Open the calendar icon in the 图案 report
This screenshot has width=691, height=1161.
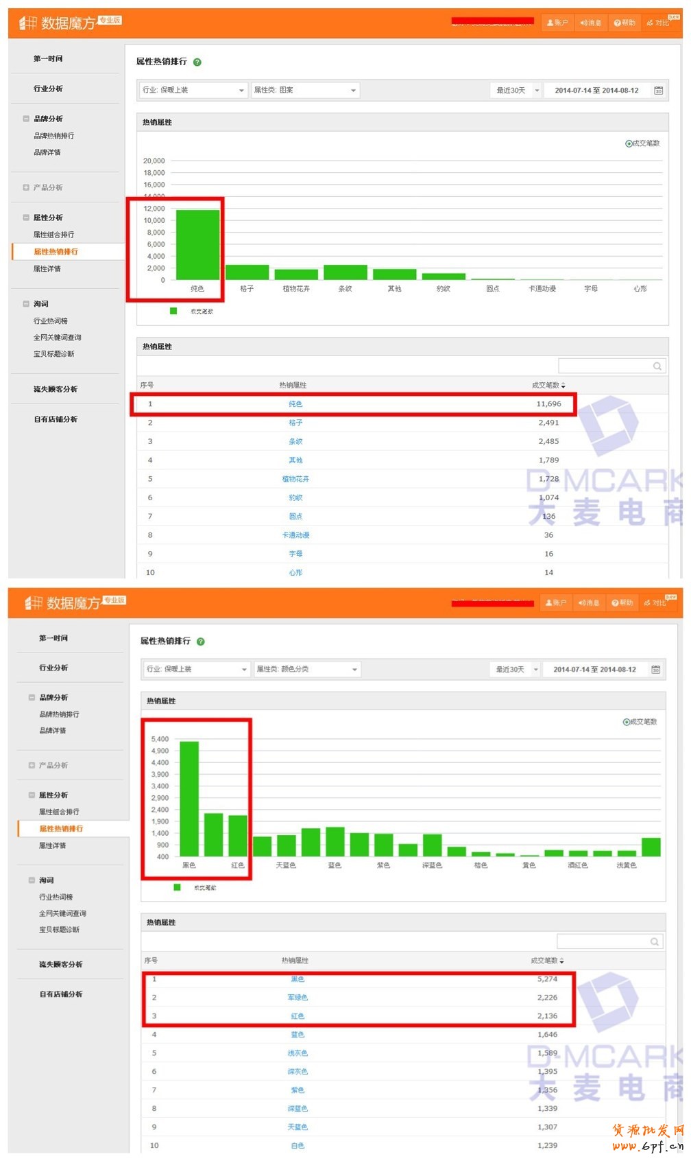click(x=658, y=91)
